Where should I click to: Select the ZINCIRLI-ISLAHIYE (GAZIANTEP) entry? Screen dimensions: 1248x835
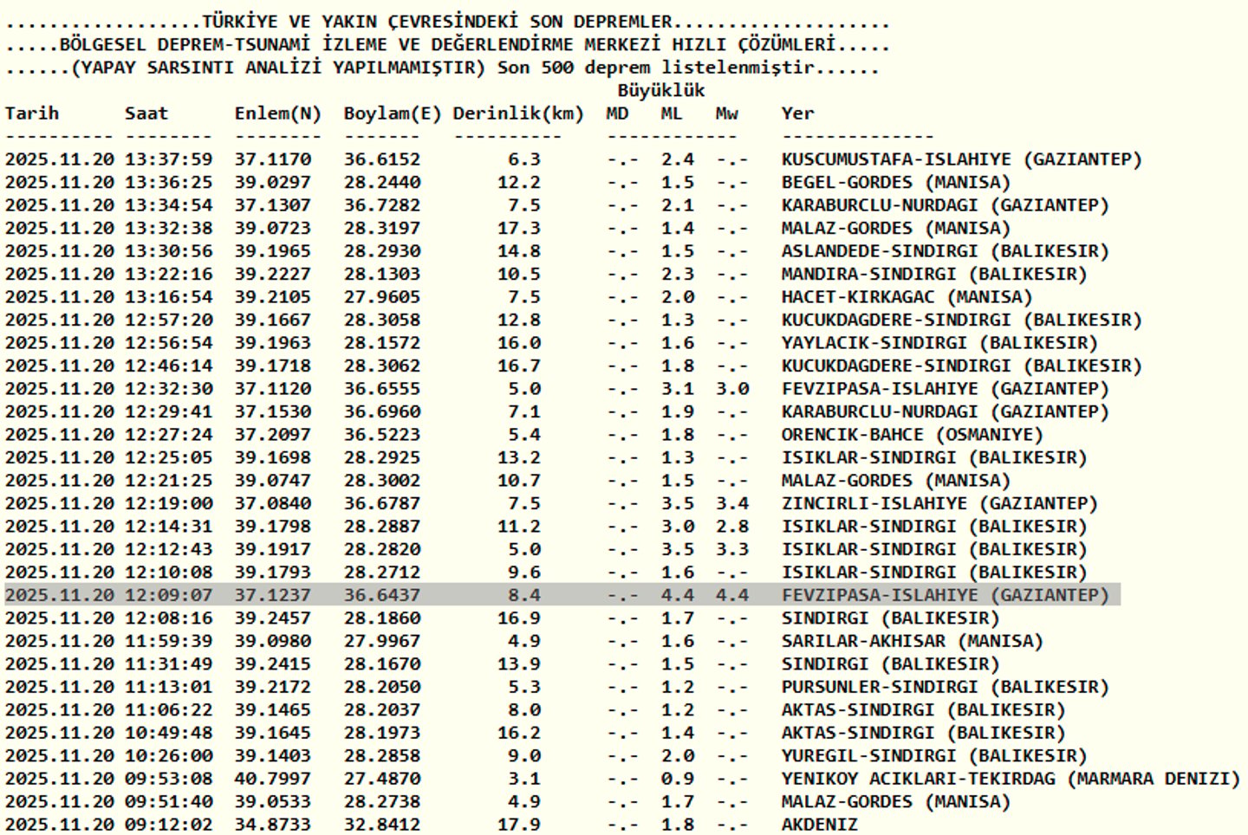pyautogui.click(x=939, y=503)
